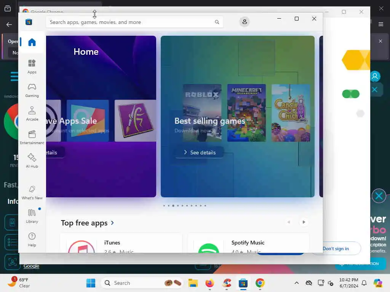Screen dimensions: 390x292
Task: Click See details for Best selling games
Action: (x=199, y=152)
